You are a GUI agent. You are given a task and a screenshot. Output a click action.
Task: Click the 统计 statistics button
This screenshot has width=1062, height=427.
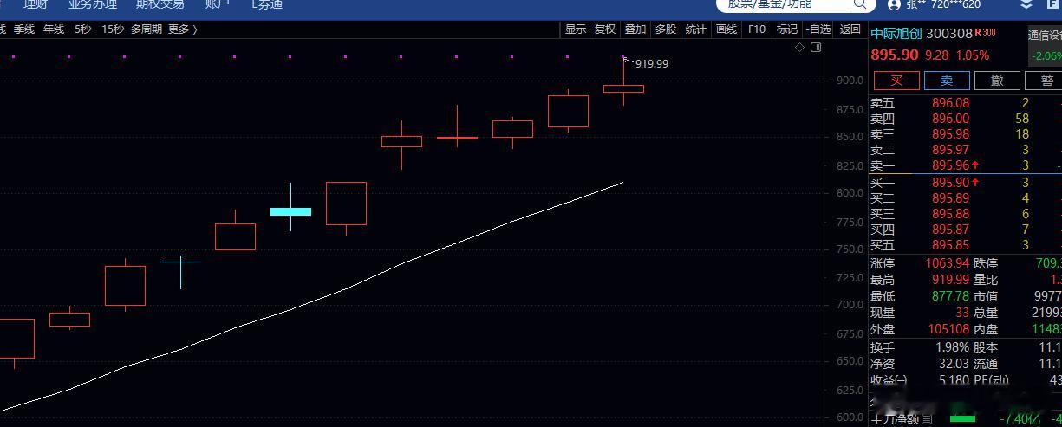click(696, 29)
